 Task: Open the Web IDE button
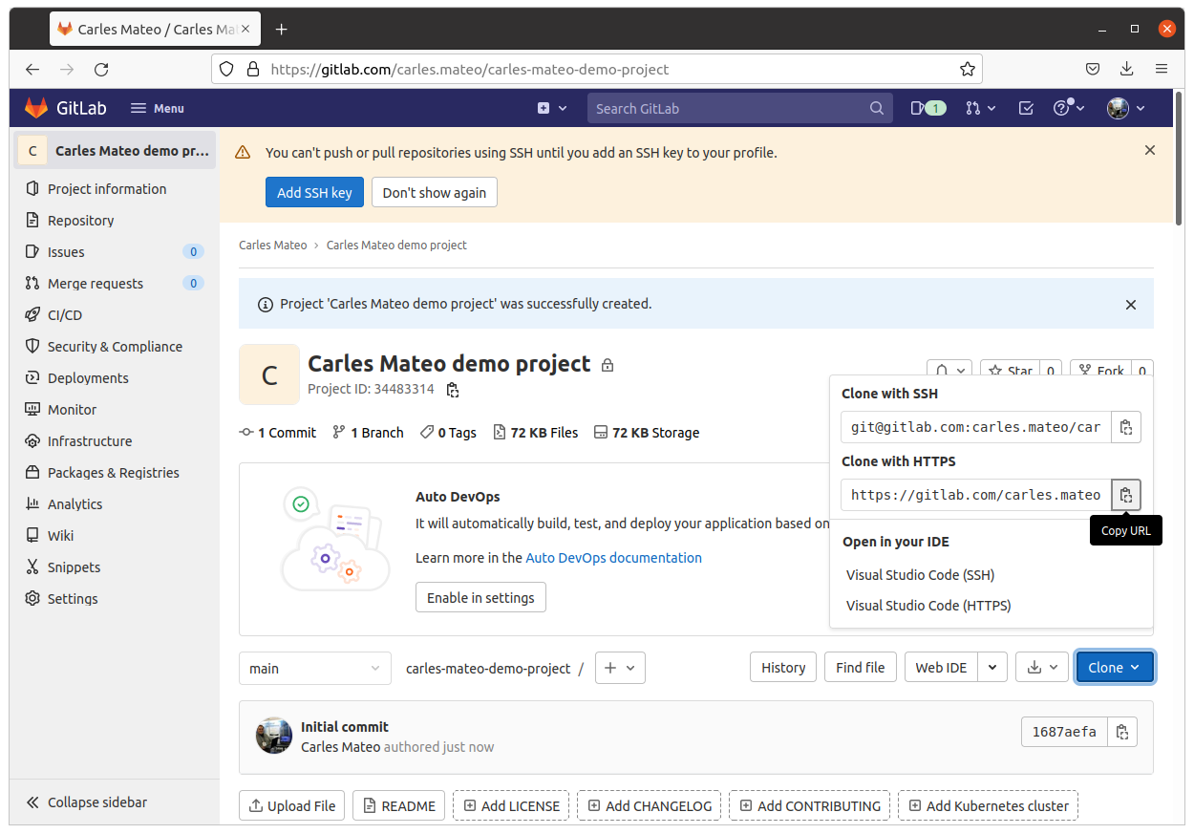[941, 668]
